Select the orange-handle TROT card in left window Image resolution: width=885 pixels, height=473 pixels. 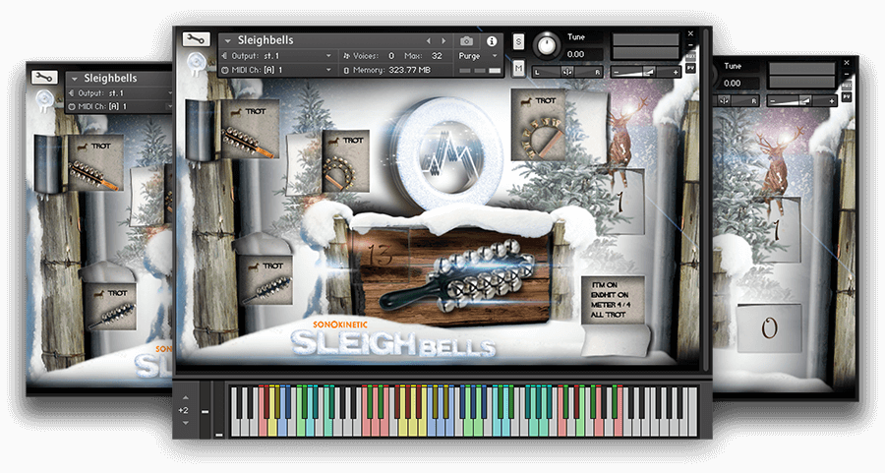(94, 163)
